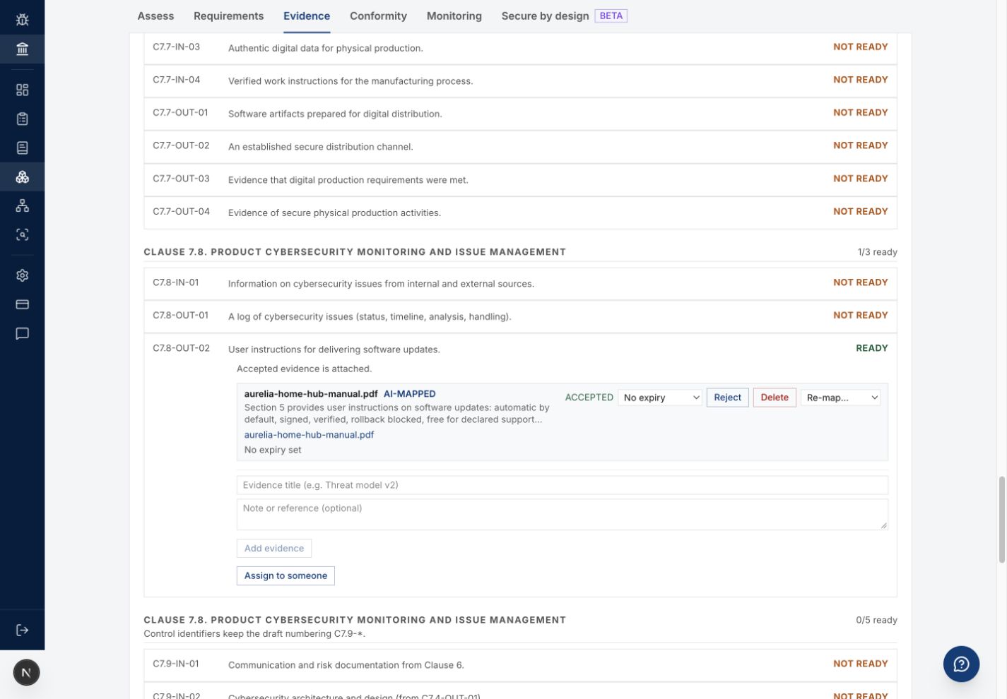This screenshot has height=699, width=1007.
Task: Open the hierarchy tree sidebar icon
Action: [22, 205]
